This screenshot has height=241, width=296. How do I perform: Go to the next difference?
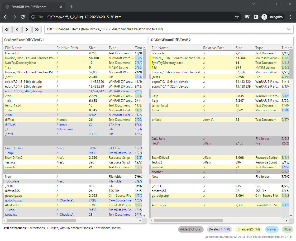pyautogui.click(x=27, y=29)
